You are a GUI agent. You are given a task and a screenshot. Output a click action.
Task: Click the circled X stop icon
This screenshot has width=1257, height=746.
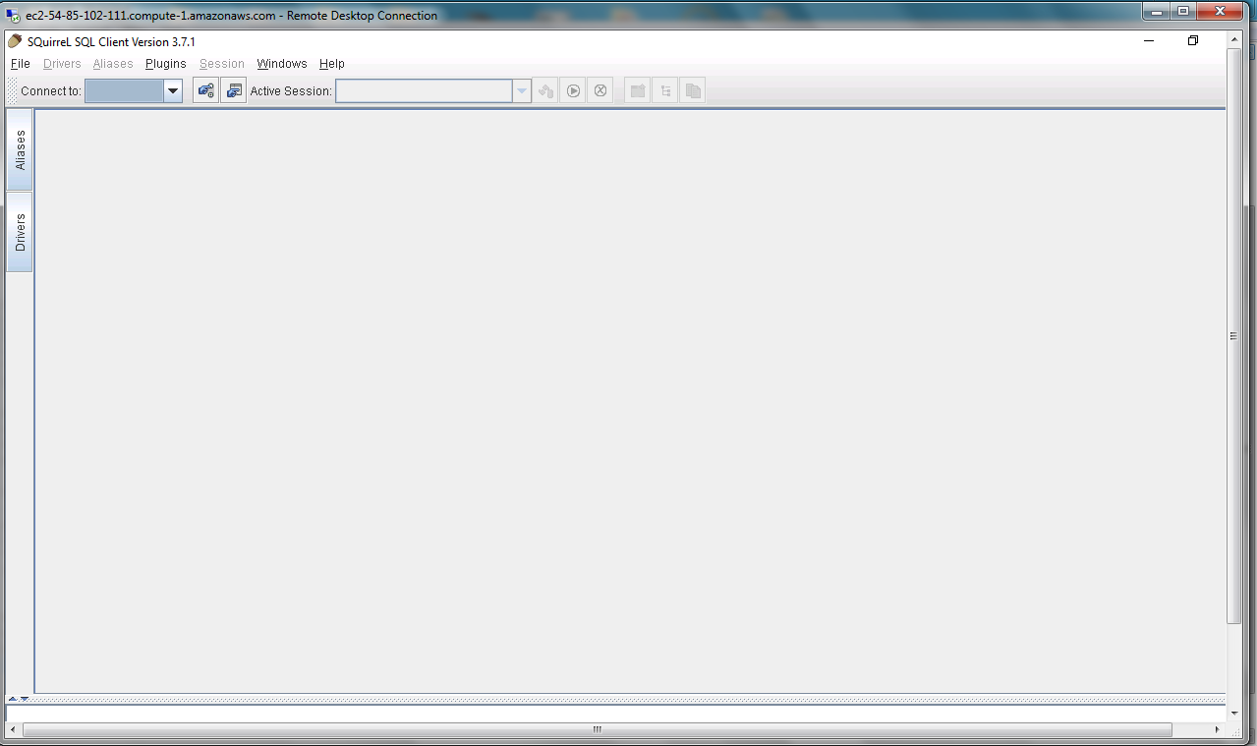pyautogui.click(x=600, y=91)
